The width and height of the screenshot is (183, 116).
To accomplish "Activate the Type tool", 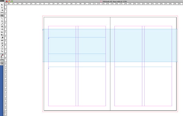I will point(2,16).
